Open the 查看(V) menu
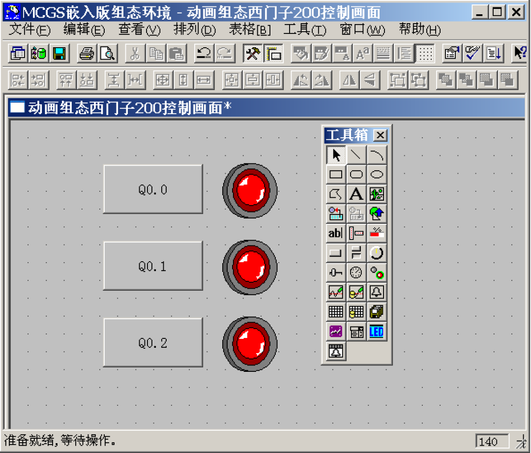Viewport: 531px width, 453px height. coord(139,30)
